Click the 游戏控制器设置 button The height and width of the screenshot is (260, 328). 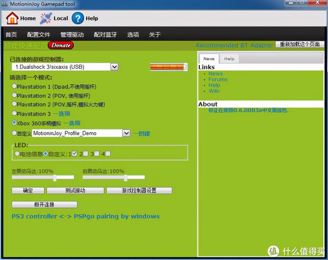139,190
